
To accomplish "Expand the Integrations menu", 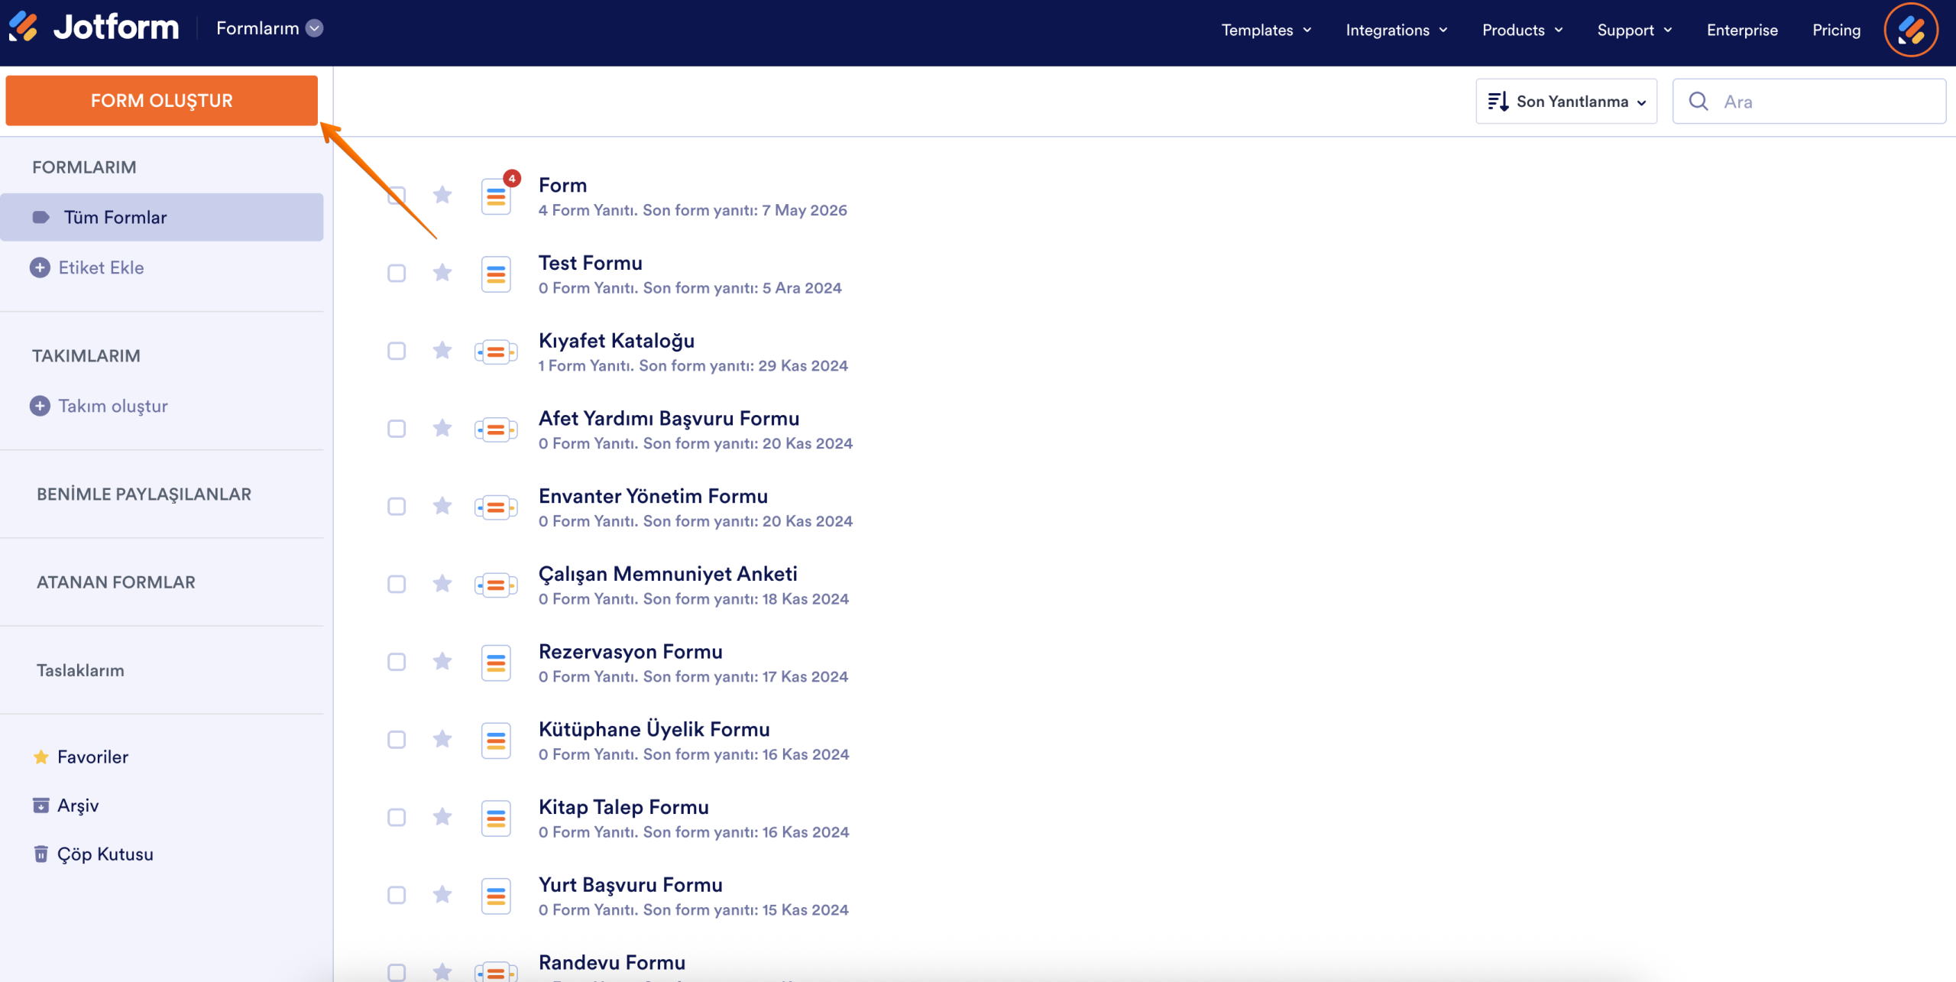I will tap(1397, 30).
